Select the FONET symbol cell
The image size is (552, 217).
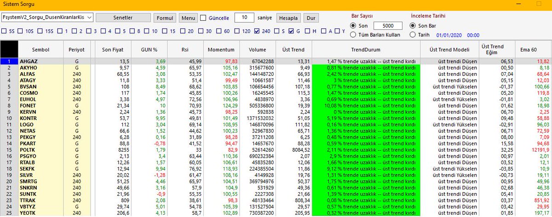[40, 105]
